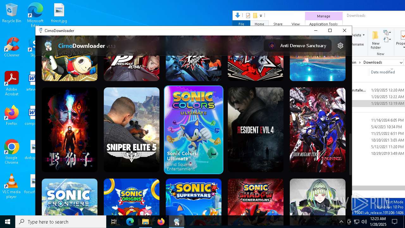Open File Explorer from taskbar
The height and width of the screenshot is (228, 405).
pyautogui.click(x=146, y=222)
